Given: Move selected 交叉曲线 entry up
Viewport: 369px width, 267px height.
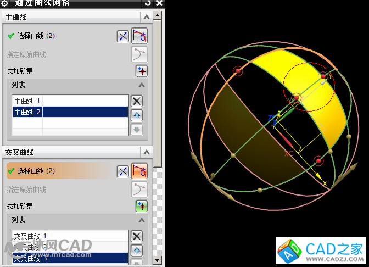Looking at the screenshot, I should pyautogui.click(x=137, y=251).
